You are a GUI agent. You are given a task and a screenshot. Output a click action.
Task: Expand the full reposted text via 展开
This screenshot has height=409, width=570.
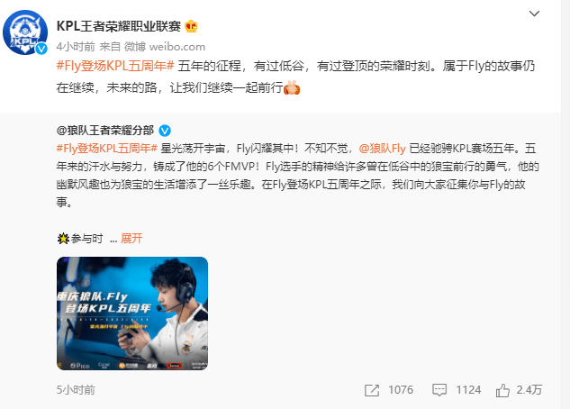(131, 239)
